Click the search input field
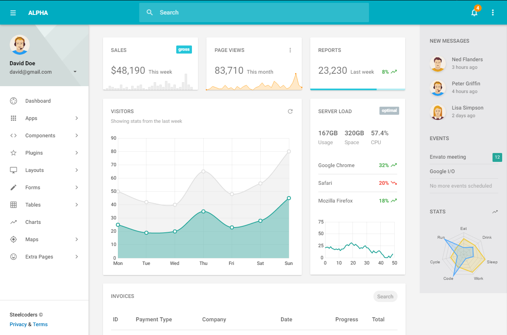Screen dimensions: 507x335 click(254, 12)
